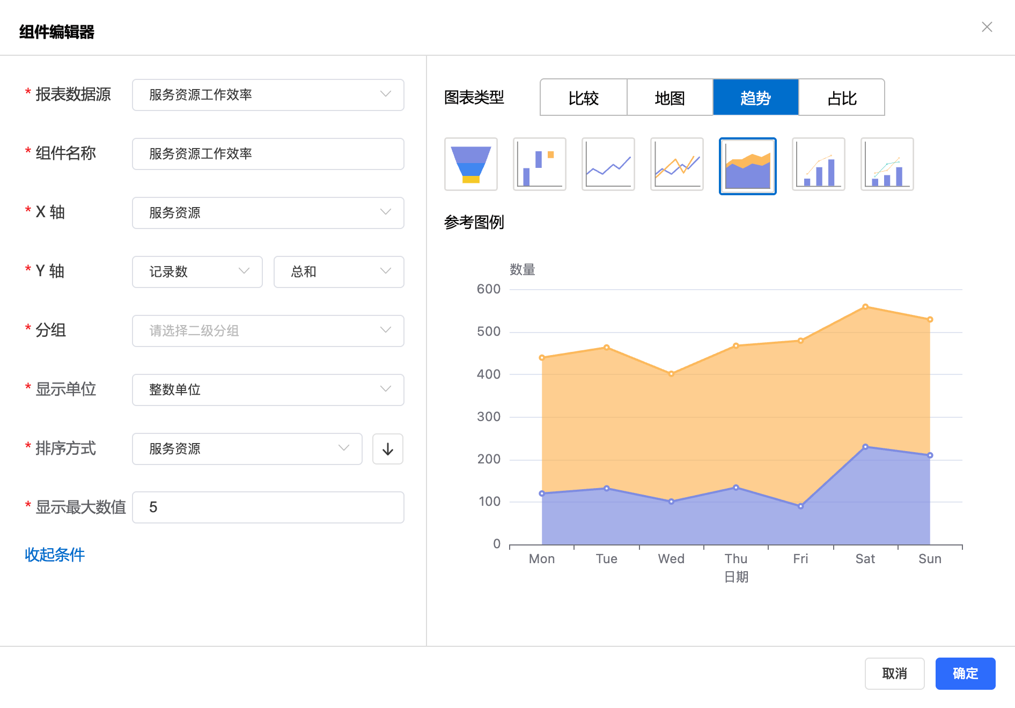Open the 总和 aggregation dropdown
Viewport: 1015px width, 708px height.
click(339, 272)
